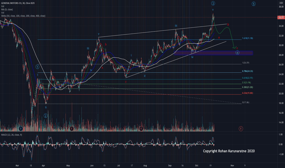Click the 26.00 price axis label
The width and height of the screenshot is (285, 168).
(x=281, y=65)
